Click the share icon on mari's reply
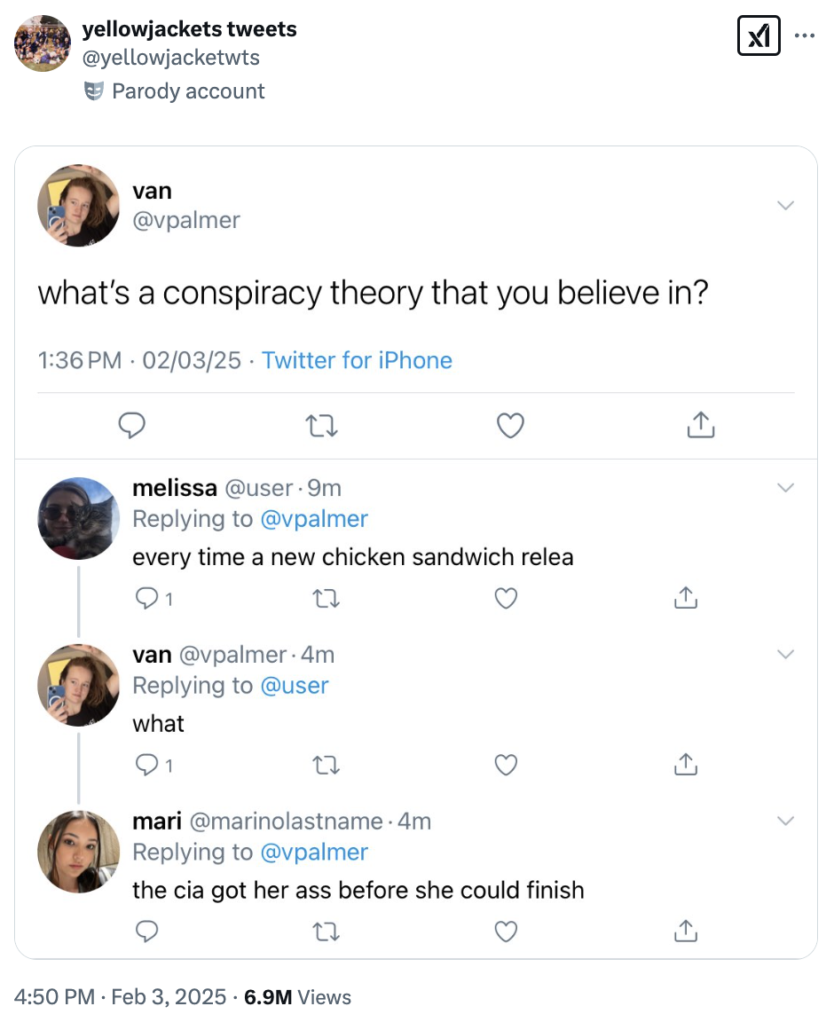This screenshot has width=834, height=1022. pos(685,932)
